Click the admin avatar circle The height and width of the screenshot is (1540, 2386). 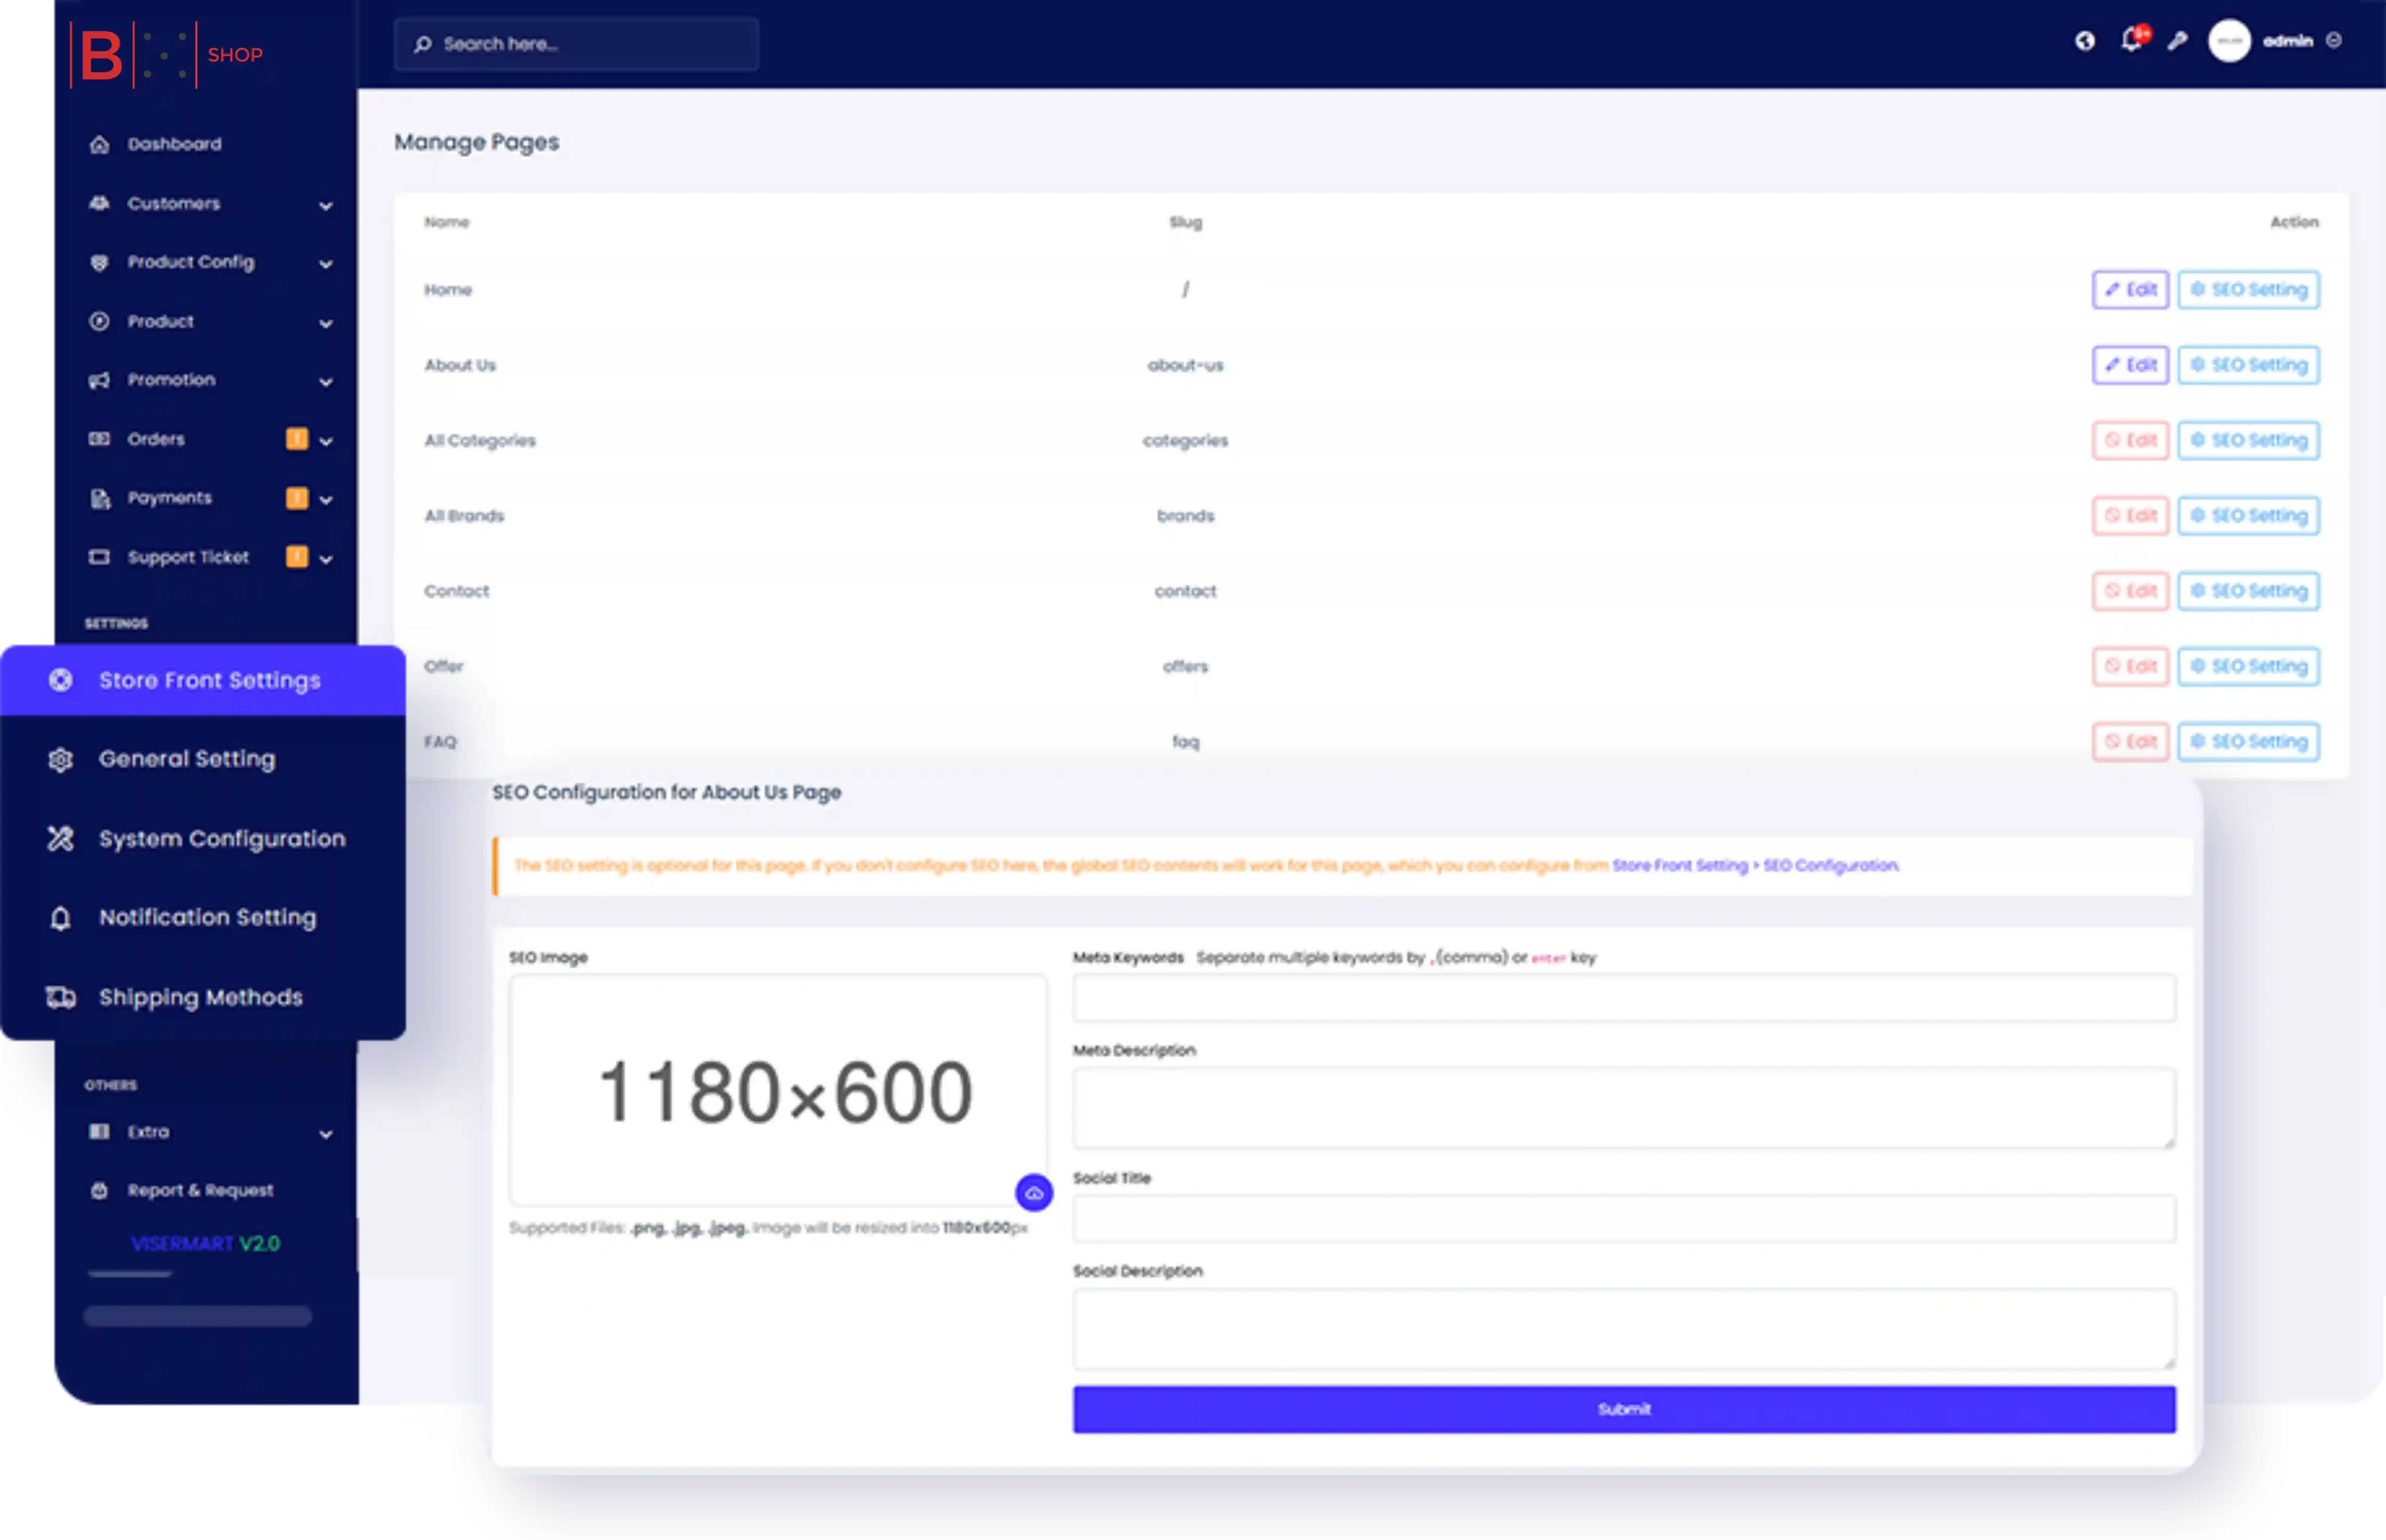[x=2229, y=41]
